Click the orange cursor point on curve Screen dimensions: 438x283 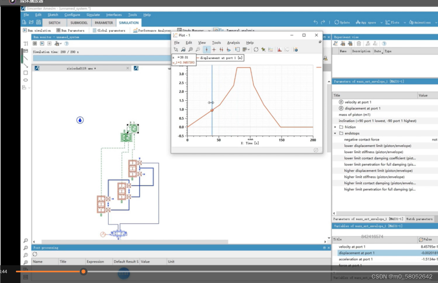tap(212, 110)
